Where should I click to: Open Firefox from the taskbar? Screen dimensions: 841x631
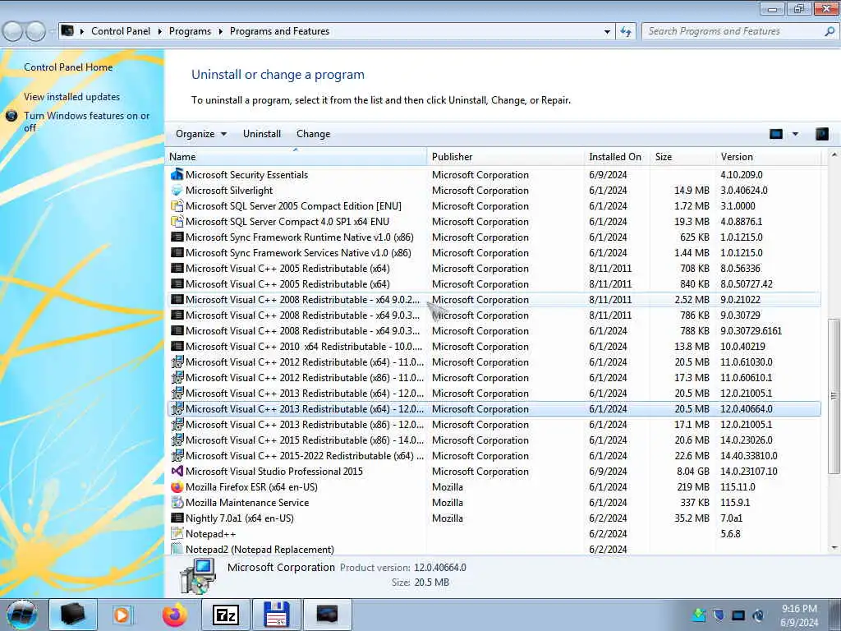pos(175,615)
